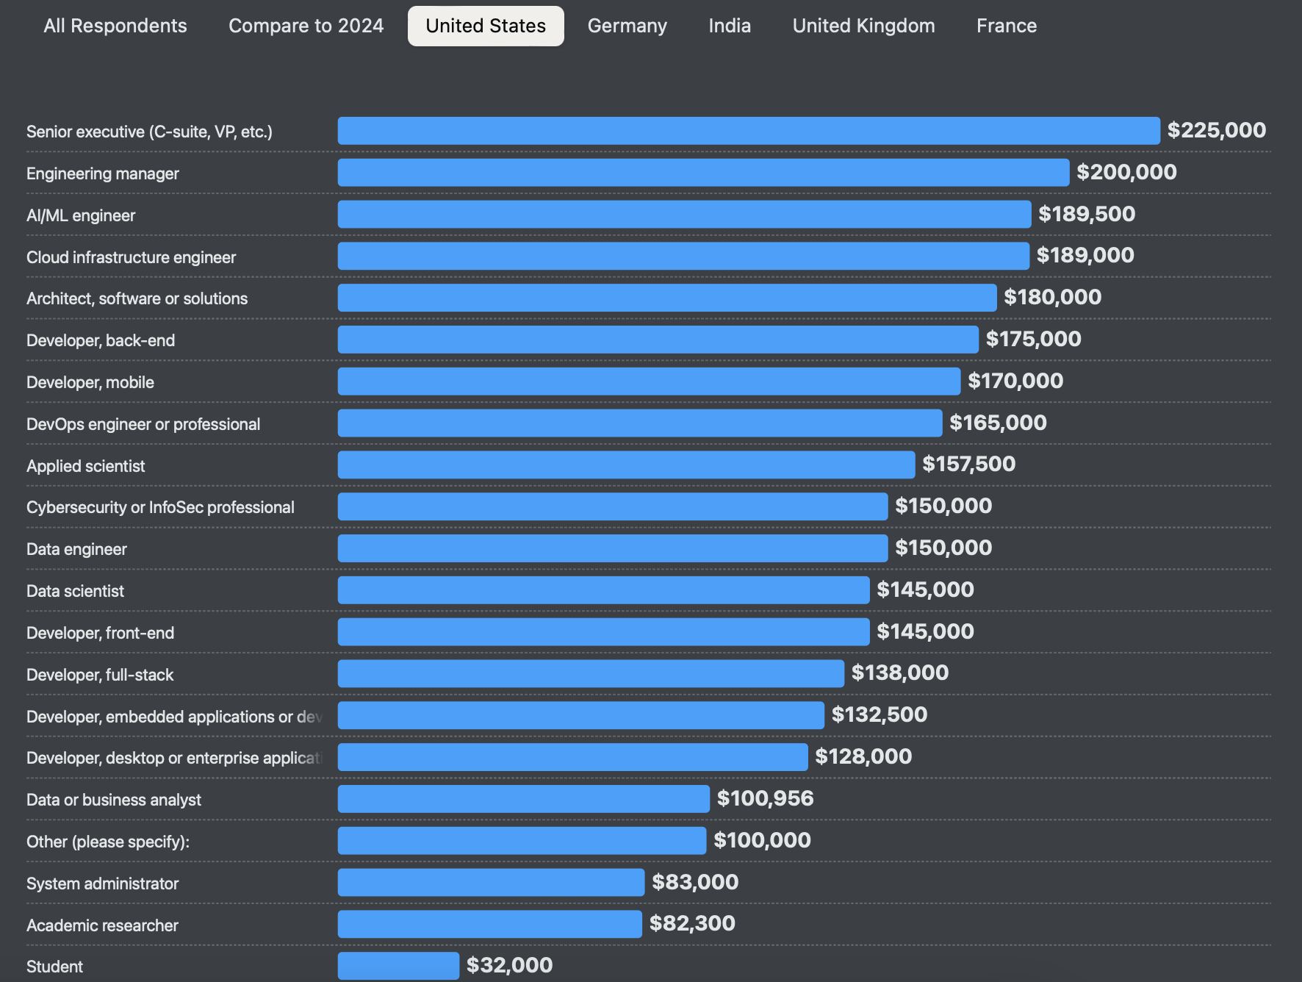Switch to the Germany tab
Image resolution: width=1302 pixels, height=982 pixels.
pos(627,26)
